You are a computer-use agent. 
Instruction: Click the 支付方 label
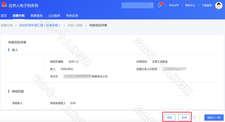pyautogui.click(x=54, y=76)
